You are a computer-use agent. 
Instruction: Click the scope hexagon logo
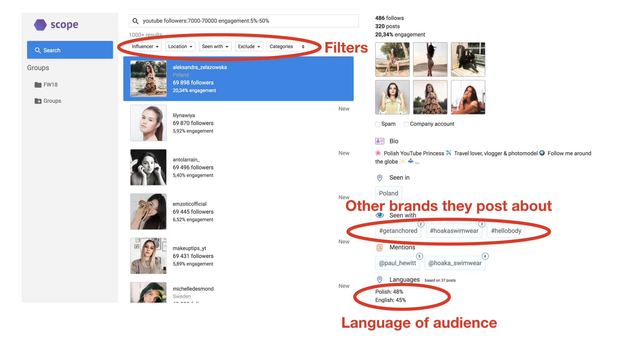40,25
